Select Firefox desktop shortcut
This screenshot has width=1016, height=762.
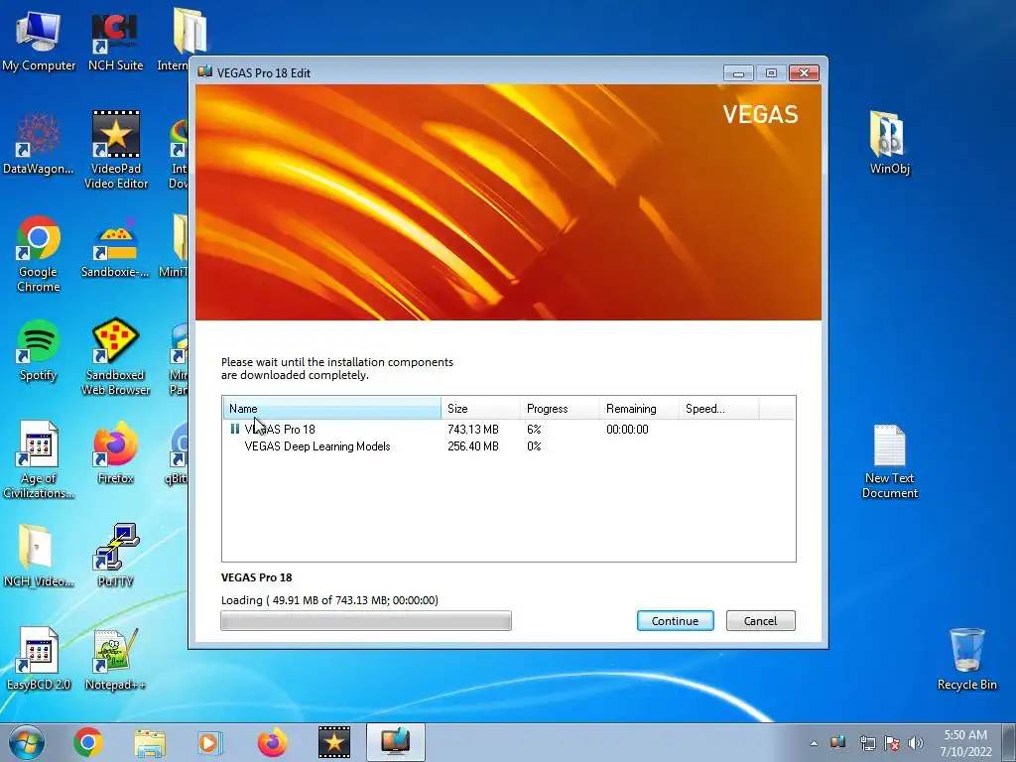(x=115, y=453)
